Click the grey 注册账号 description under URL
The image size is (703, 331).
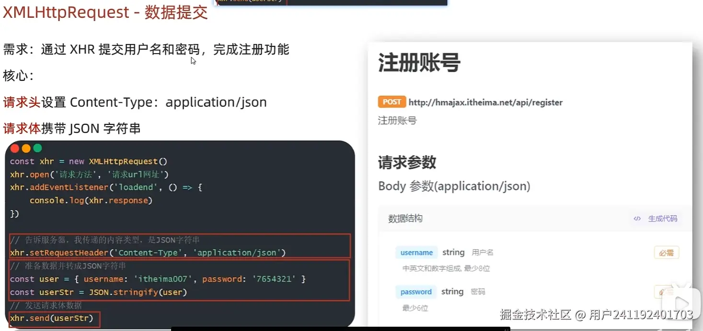[397, 121]
